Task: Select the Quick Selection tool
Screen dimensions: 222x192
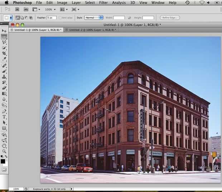Action: pos(4,48)
